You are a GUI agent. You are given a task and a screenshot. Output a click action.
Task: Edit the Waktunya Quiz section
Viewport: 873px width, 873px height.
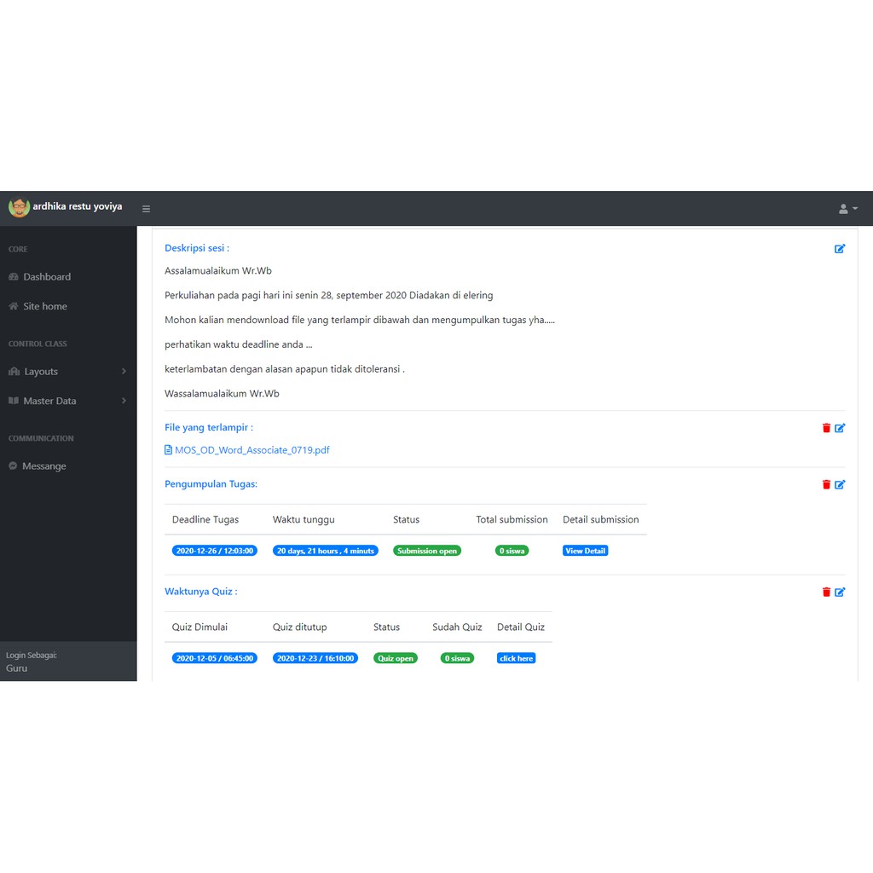point(840,592)
